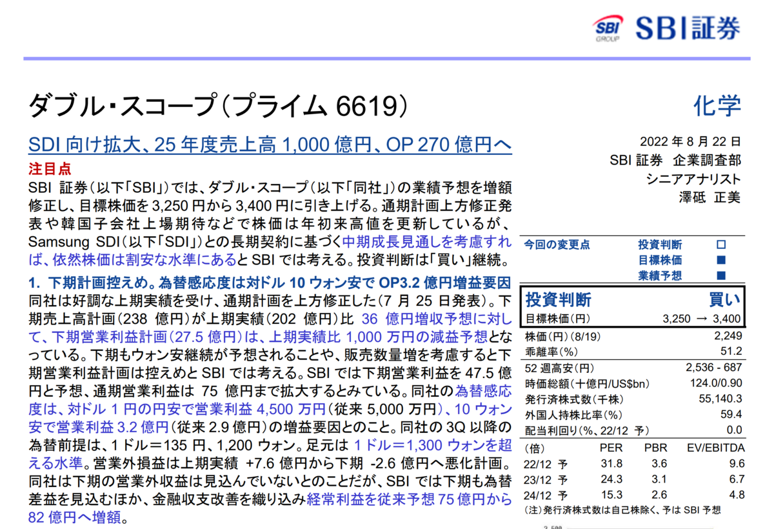The height and width of the screenshot is (529, 774).
Task: Click 'SBI 証券 企業調査部' byline
Action: pos(675,161)
